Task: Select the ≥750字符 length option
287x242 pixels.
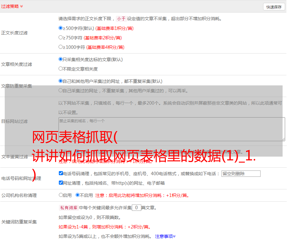Action: pos(61,37)
